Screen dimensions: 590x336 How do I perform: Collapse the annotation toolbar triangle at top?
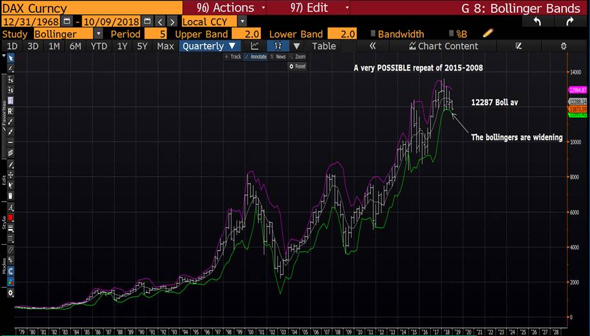click(x=4, y=55)
